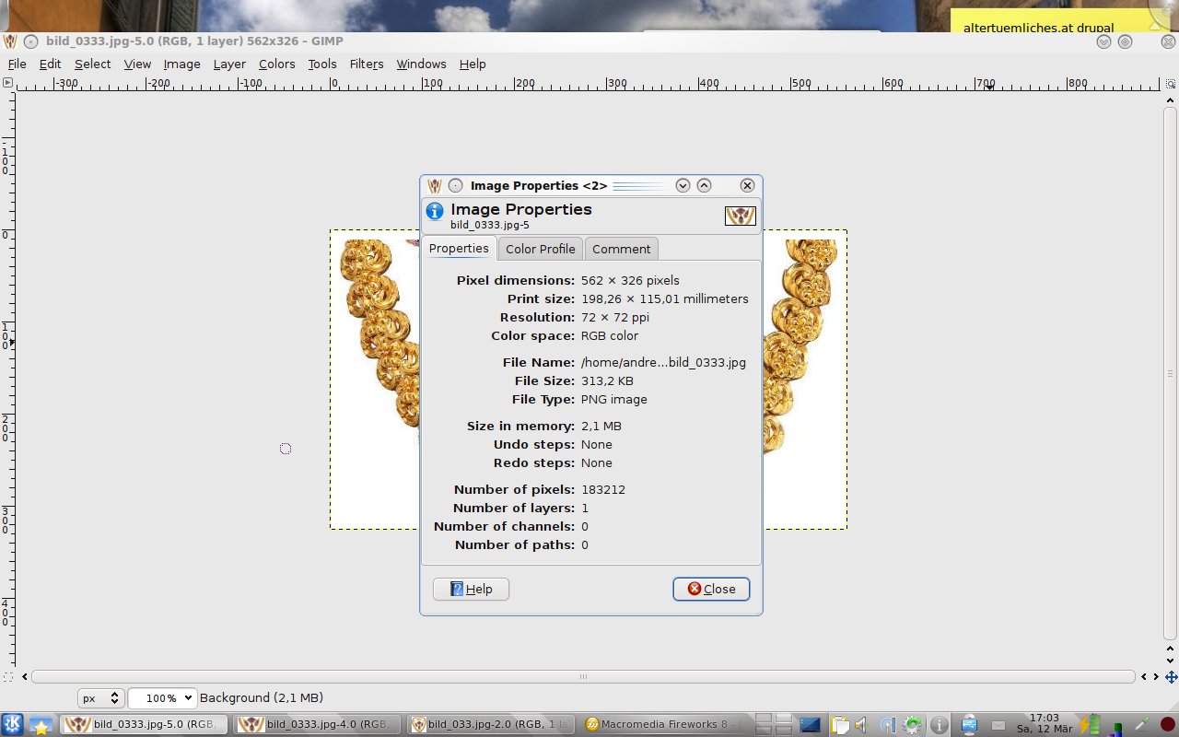This screenshot has height=737, width=1179.
Task: Open the zoom level 100% dropdown
Action: (x=162, y=698)
